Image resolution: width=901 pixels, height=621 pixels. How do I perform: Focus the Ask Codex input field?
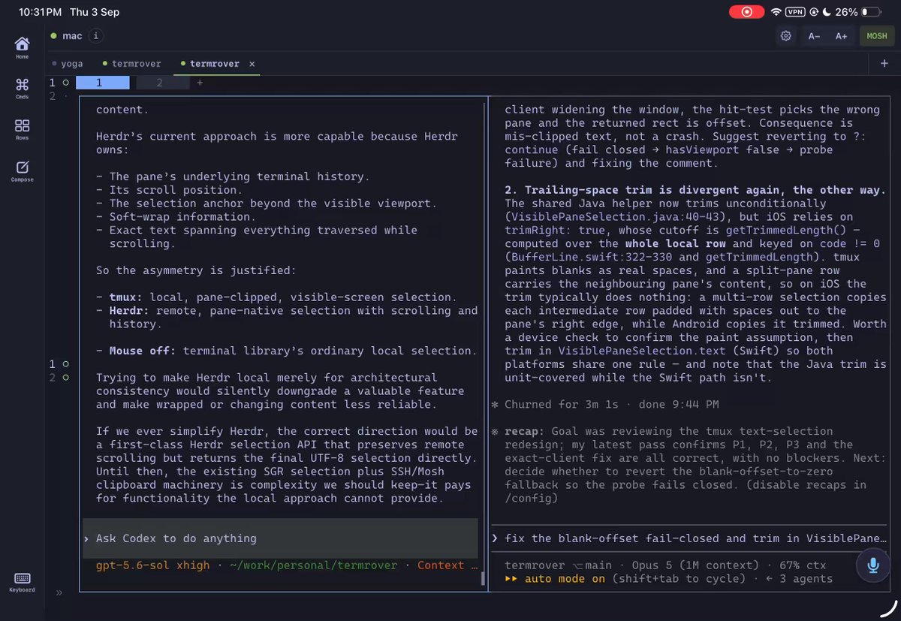[279, 538]
